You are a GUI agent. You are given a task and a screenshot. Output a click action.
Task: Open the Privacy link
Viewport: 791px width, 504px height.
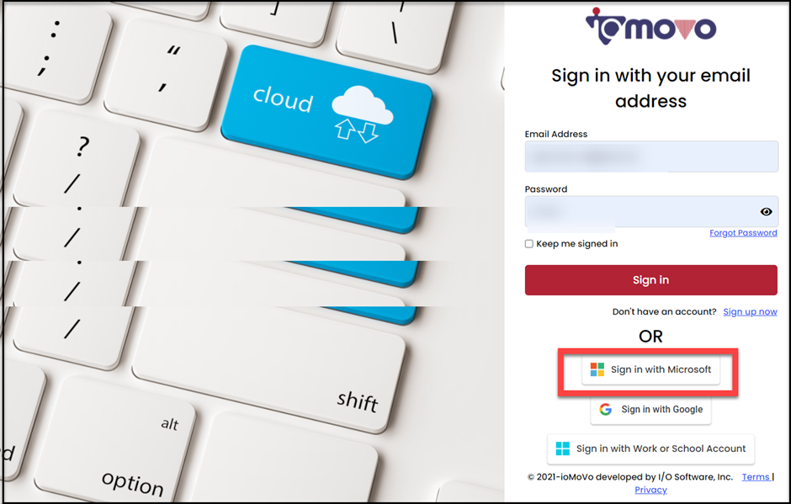pyautogui.click(x=650, y=490)
